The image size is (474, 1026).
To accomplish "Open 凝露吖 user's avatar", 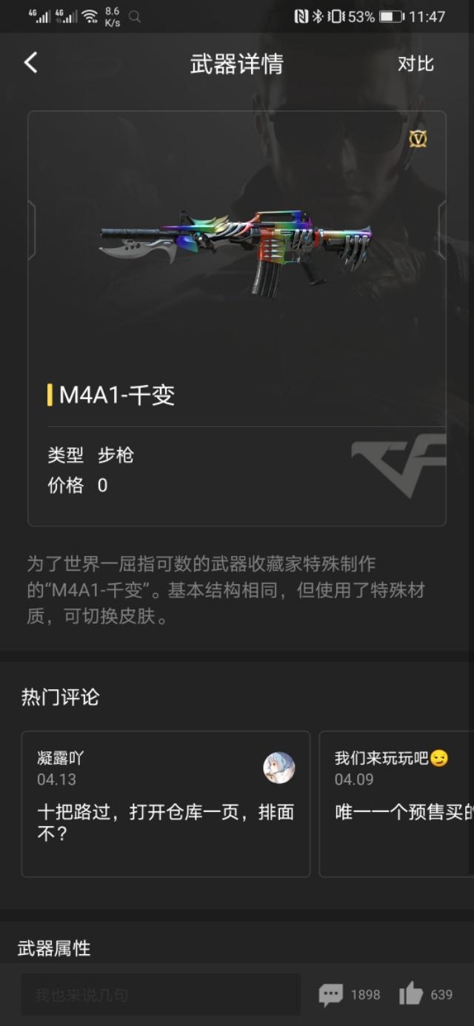I will pyautogui.click(x=279, y=768).
